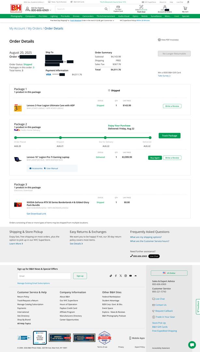Click the accessibility icon in top bar
The width and height of the screenshot is (200, 352).
[x=188, y=2]
